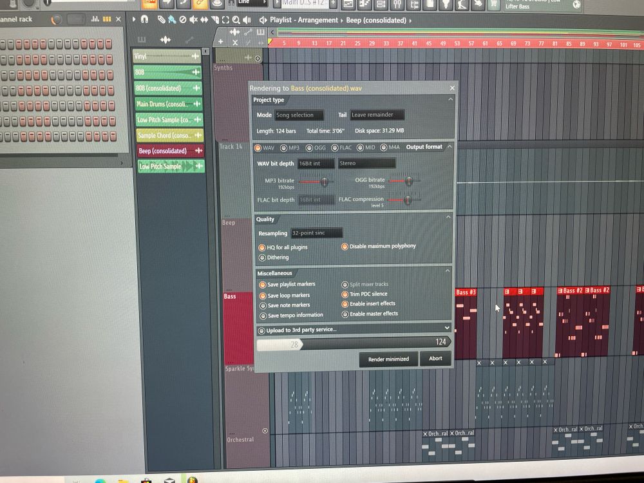Viewport: 644px width, 483px height.
Task: Select the Delete tool in the playlist toolbar
Action: (183, 20)
